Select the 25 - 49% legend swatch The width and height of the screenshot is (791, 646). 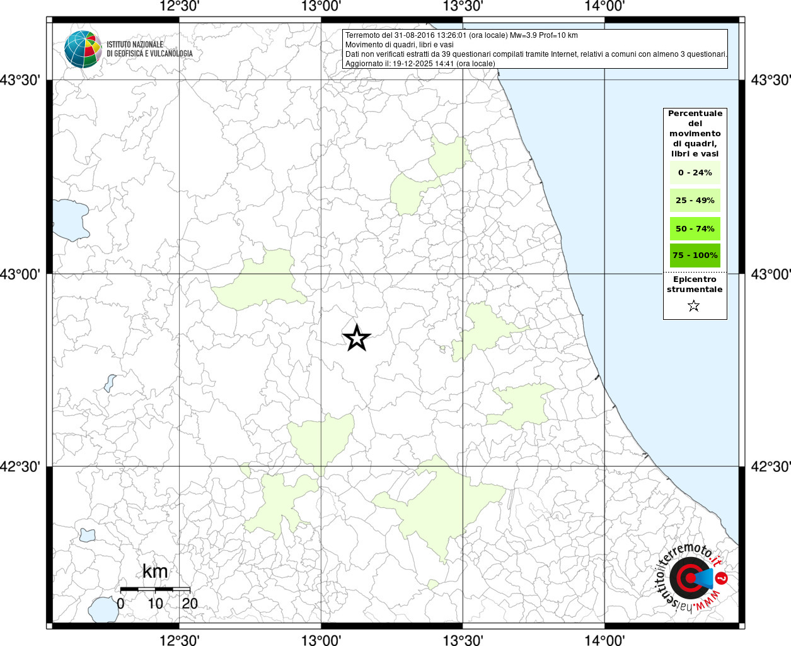click(695, 201)
